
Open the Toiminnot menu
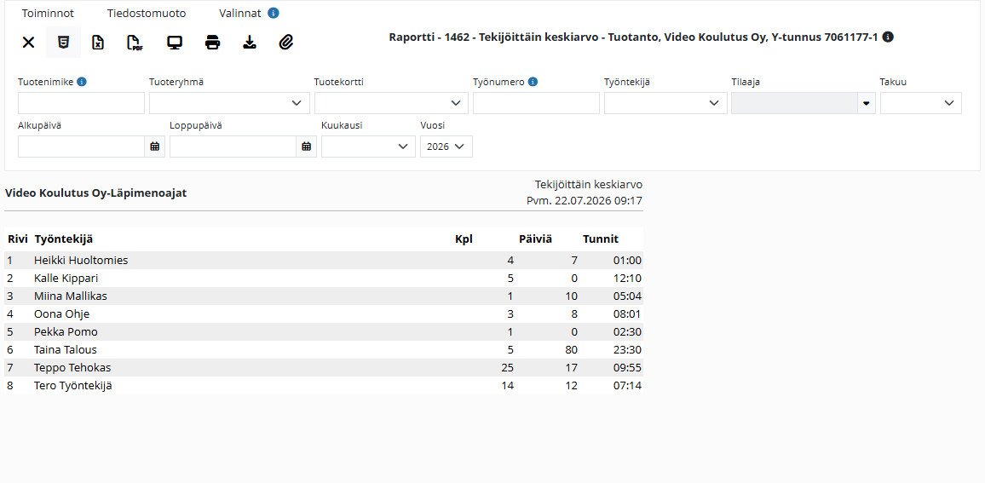48,13
